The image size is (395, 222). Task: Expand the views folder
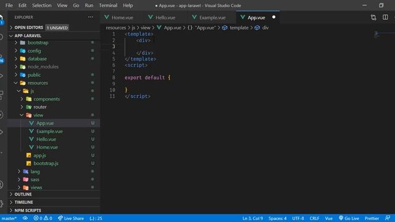19,187
